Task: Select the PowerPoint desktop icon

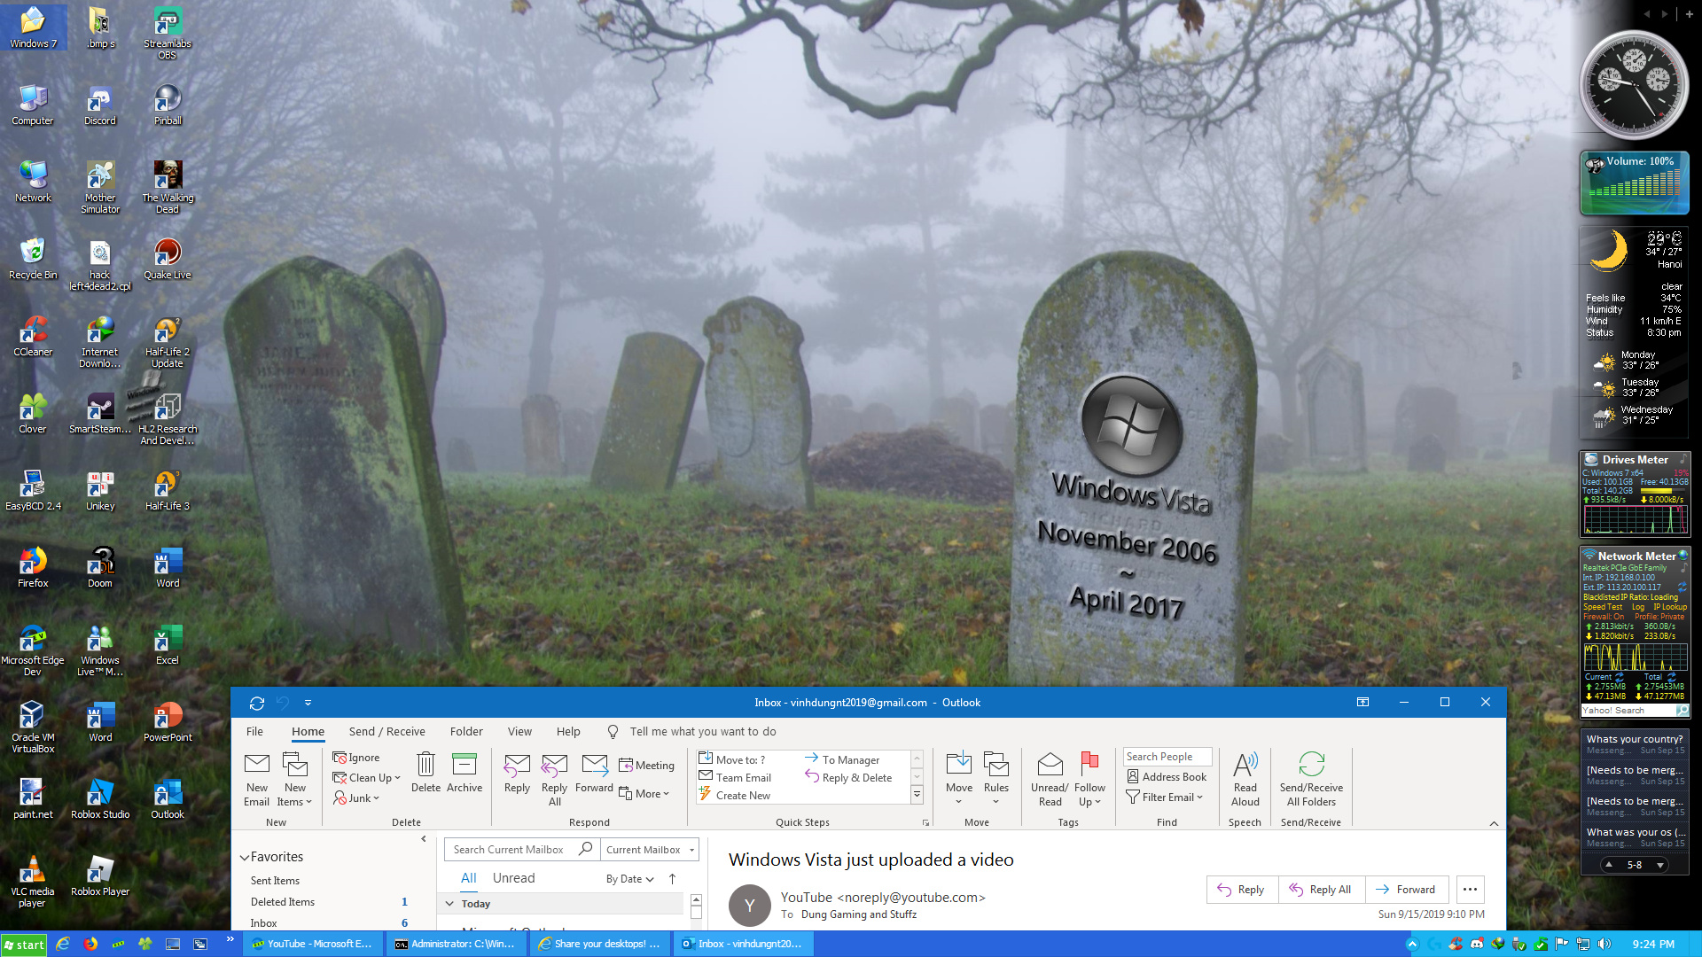Action: (168, 721)
